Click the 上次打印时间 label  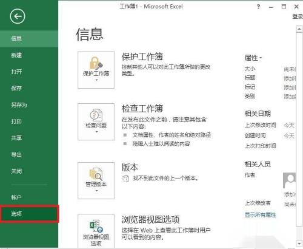pyautogui.click(x=260, y=146)
